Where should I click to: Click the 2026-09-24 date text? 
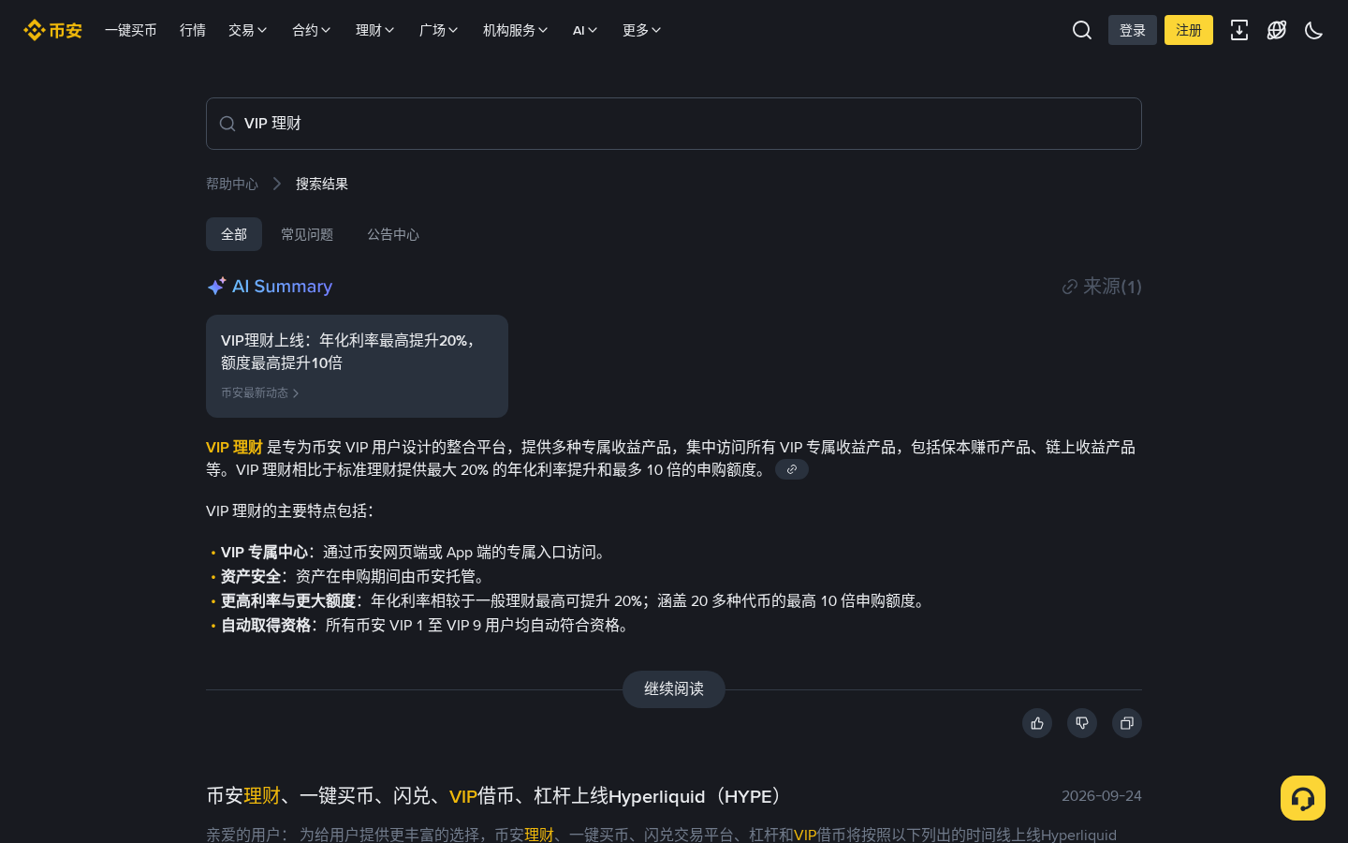1102,796
